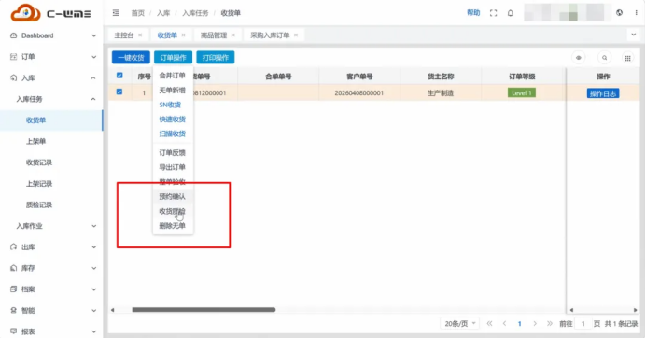Click the 打印操作 button
The image size is (646, 338).
[x=216, y=58]
